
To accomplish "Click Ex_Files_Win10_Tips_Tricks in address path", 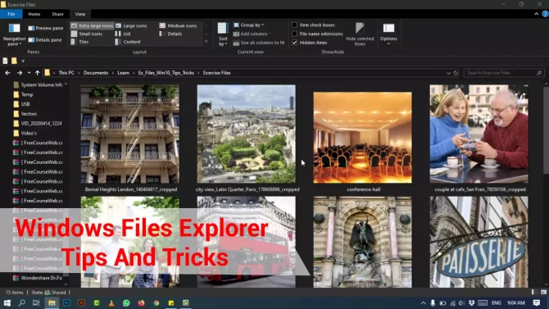I will 166,73.
